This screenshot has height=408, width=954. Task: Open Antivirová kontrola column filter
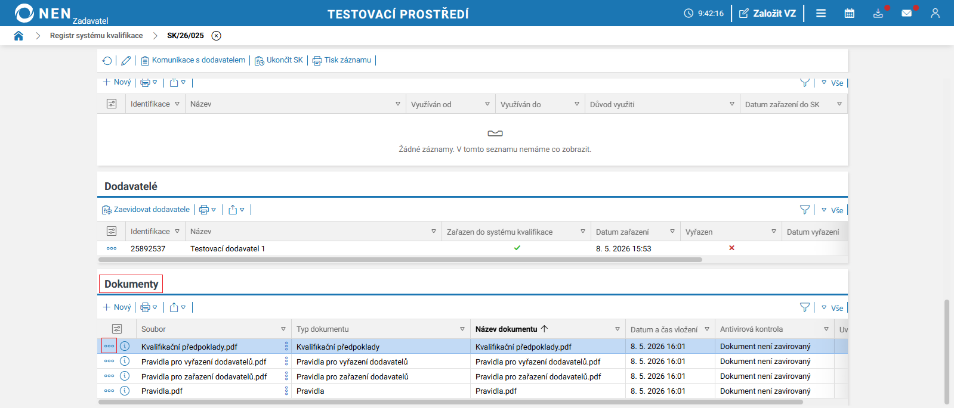[826, 329]
